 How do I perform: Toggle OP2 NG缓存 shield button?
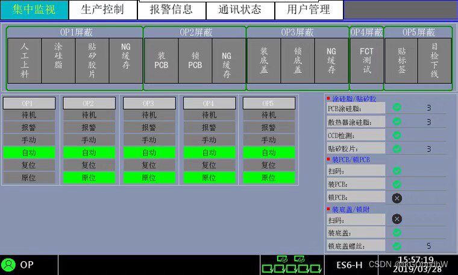(229, 61)
